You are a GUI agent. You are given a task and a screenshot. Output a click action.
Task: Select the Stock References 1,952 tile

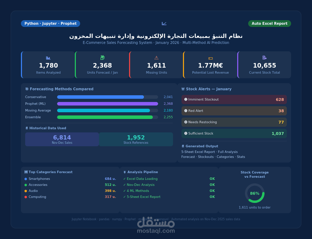[x=136, y=139]
